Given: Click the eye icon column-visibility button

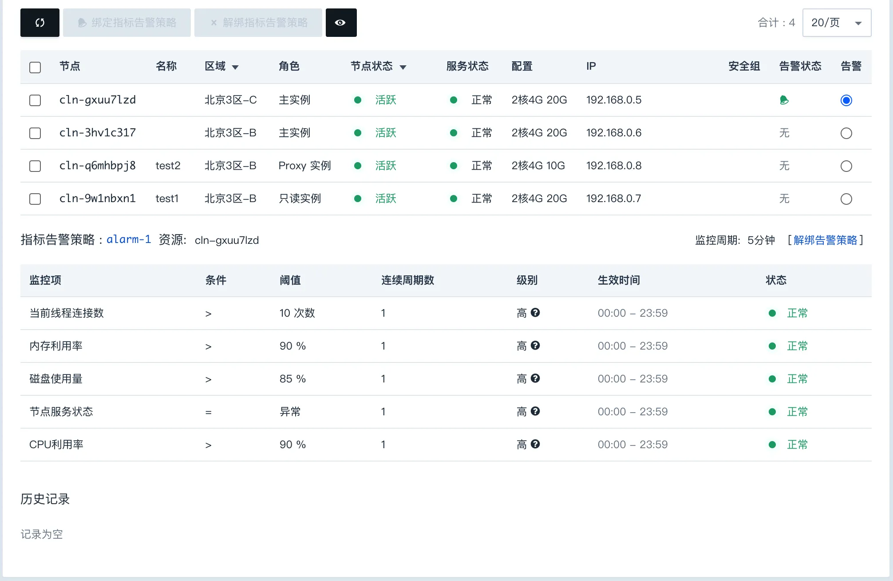Looking at the screenshot, I should pos(341,23).
